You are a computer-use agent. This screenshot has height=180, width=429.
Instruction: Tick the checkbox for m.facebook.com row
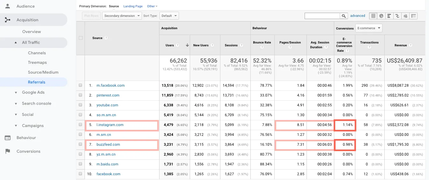tap(80, 85)
